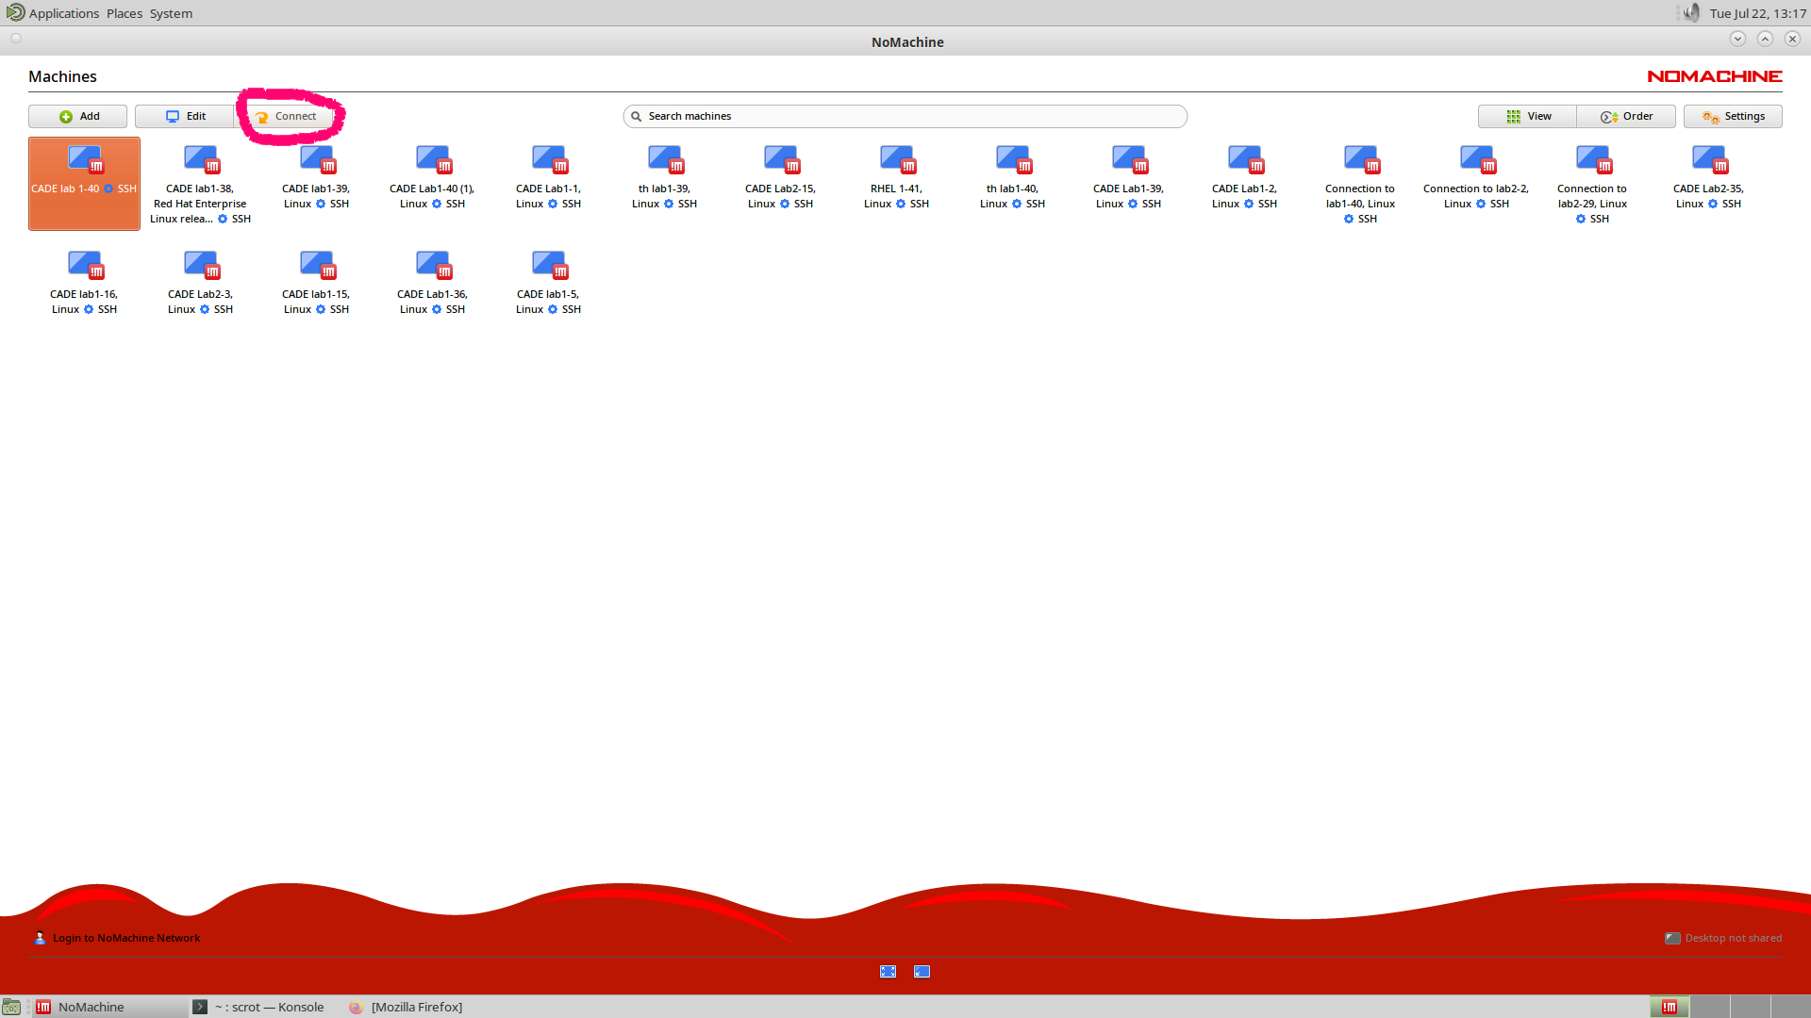Click the NoMachine tray icon

click(1669, 1007)
